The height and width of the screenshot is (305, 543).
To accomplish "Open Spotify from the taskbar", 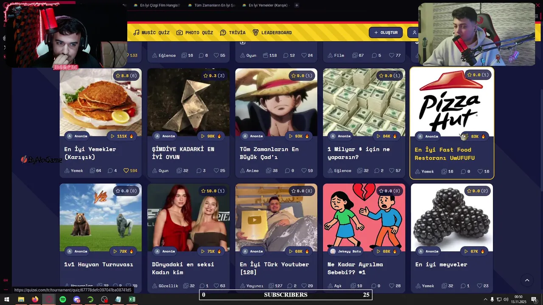I will (63, 299).
